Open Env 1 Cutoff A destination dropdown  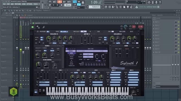[44, 82]
